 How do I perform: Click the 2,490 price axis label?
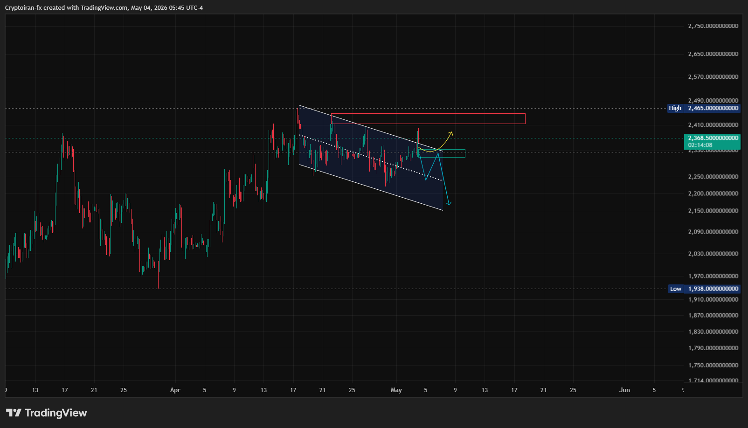tap(713, 101)
